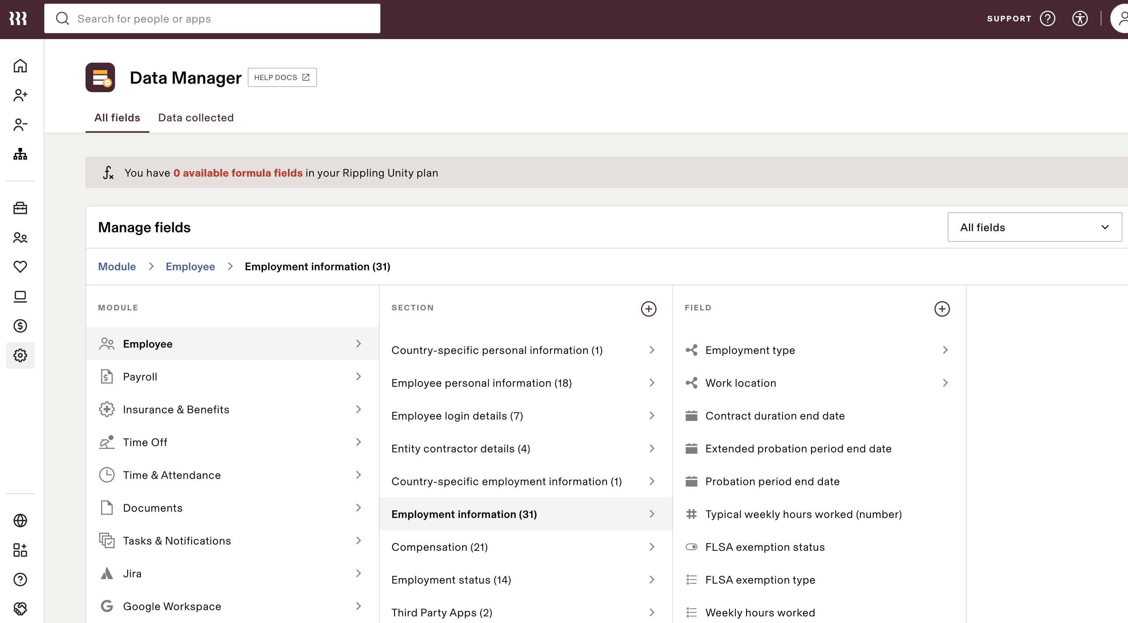Switch to the All fields tab

click(x=117, y=117)
